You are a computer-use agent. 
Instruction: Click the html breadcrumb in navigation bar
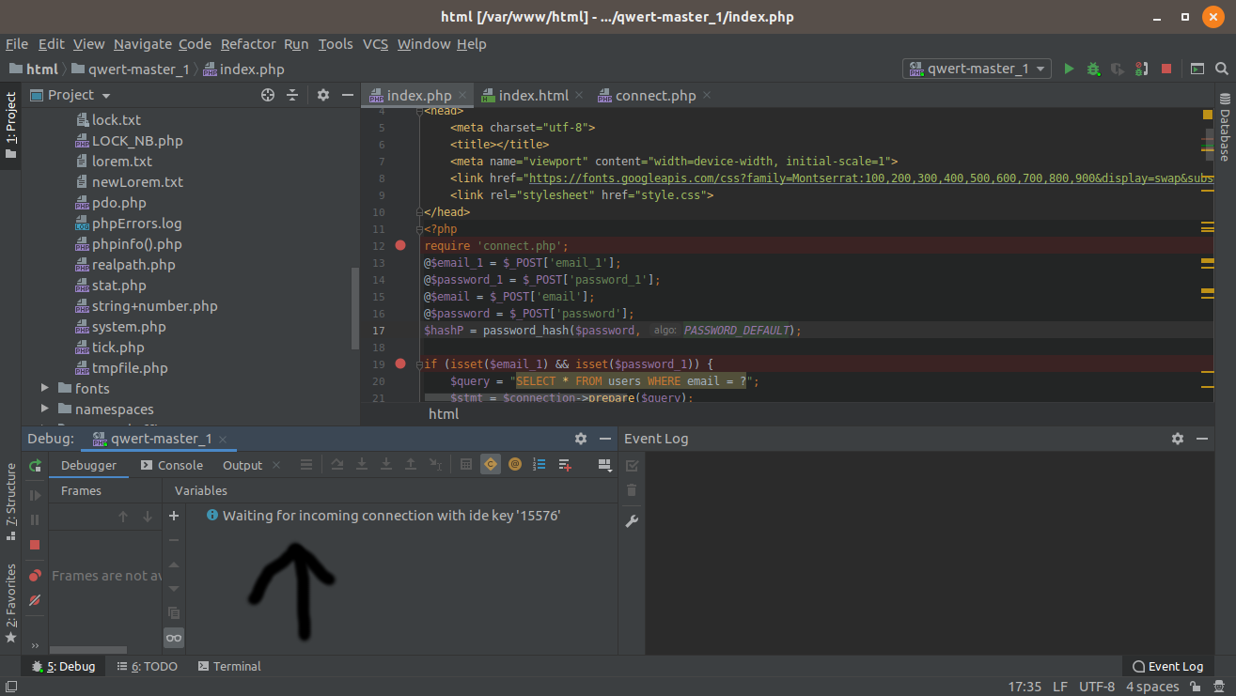34,70
